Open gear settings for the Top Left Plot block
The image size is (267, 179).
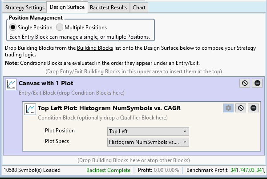228,108
